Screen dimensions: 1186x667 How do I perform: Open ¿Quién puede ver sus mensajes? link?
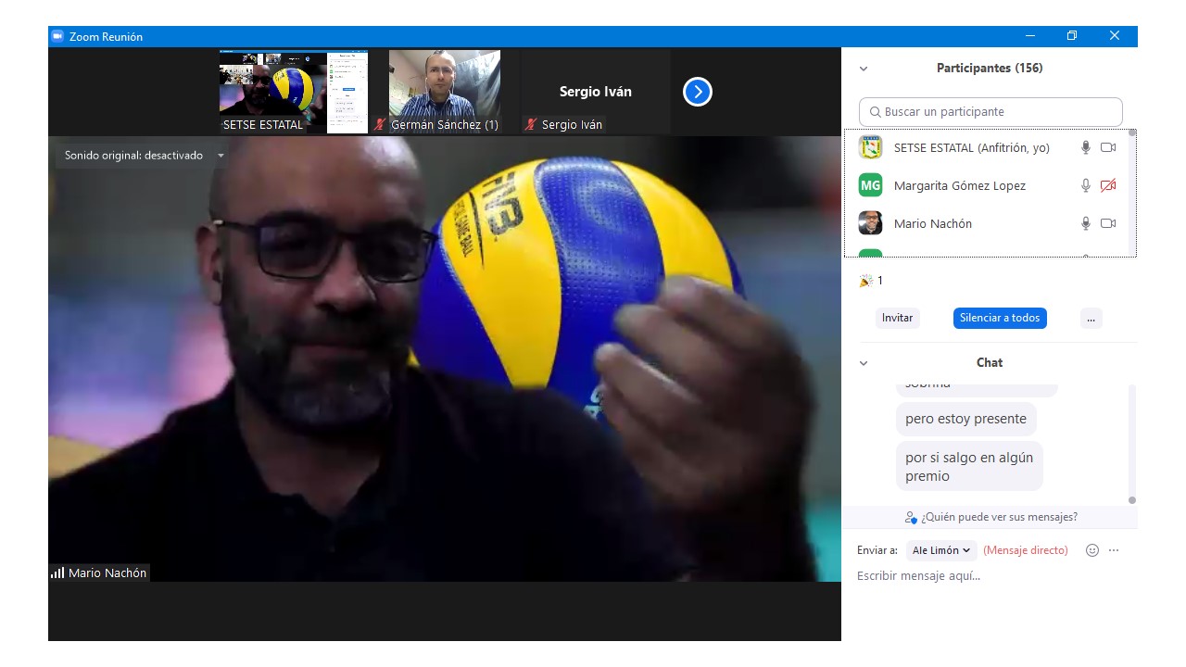990,517
